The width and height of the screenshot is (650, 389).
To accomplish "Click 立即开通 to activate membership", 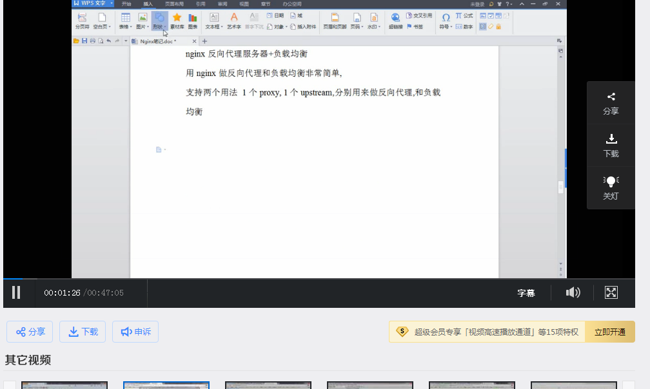I will tap(609, 332).
